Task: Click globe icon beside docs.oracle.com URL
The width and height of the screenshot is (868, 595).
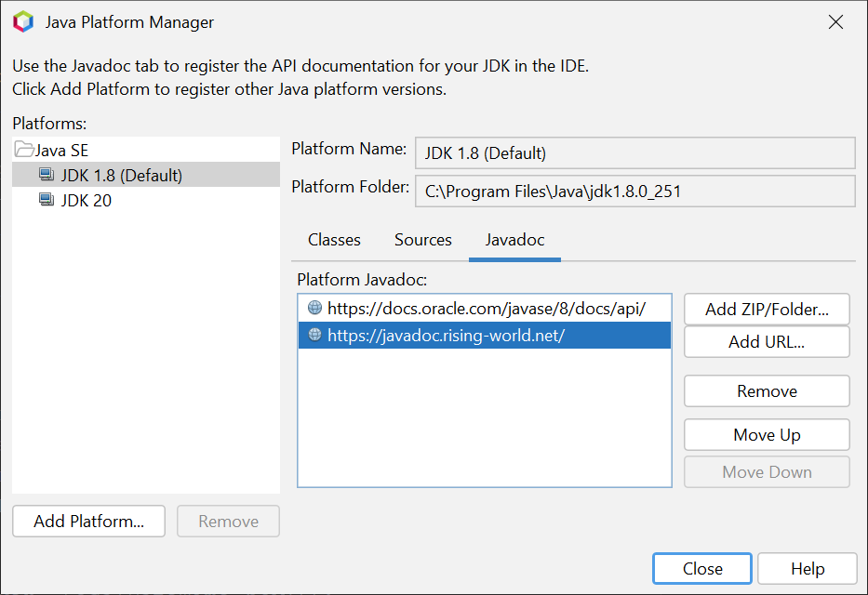Action: coord(314,309)
